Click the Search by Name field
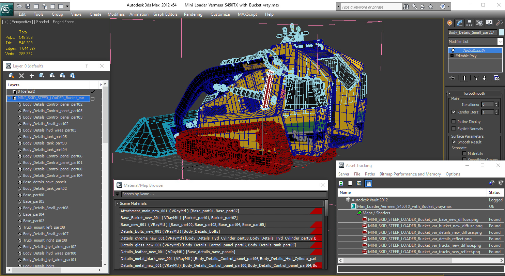Screen dimensions: 505x276 pyautogui.click(x=224, y=194)
